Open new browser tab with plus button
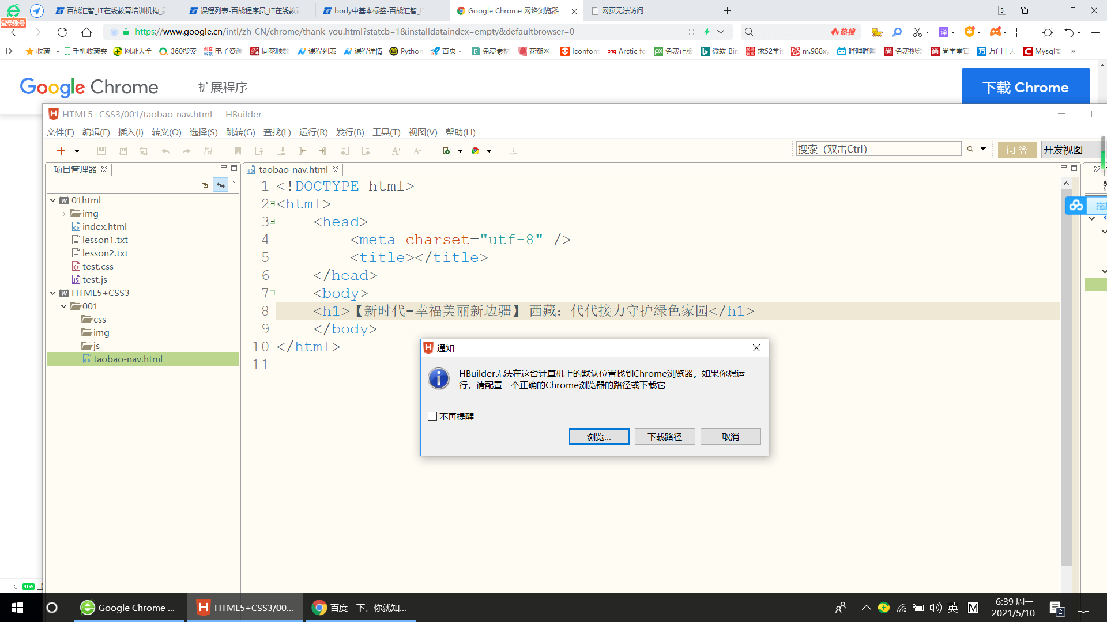The image size is (1107, 622). click(727, 10)
